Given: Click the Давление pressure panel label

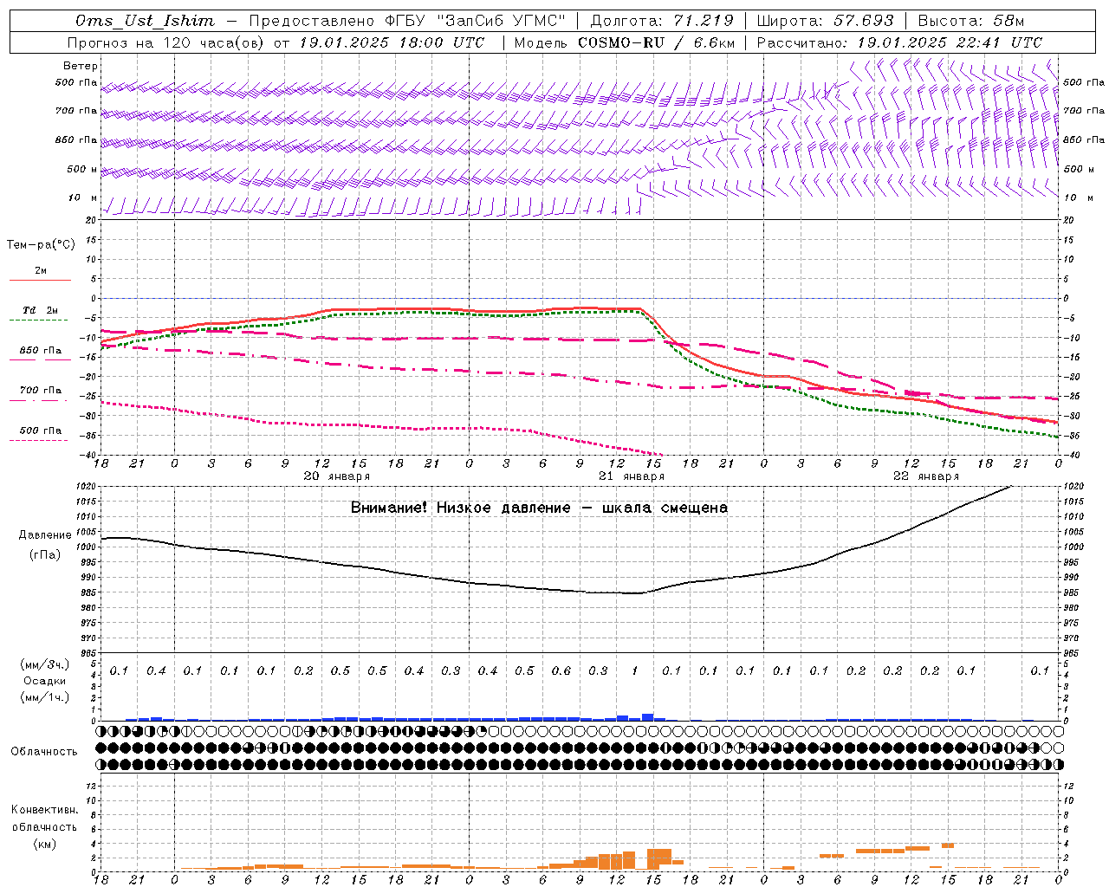Looking at the screenshot, I should coord(45,535).
